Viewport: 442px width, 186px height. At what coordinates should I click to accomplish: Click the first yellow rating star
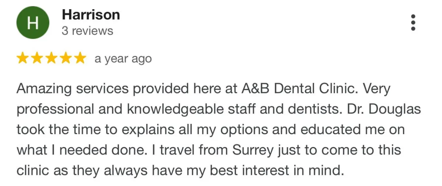tap(23, 58)
